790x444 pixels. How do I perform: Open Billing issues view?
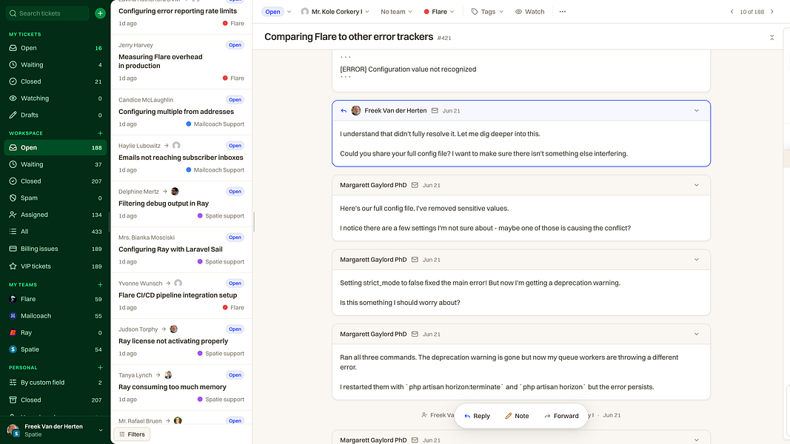pyautogui.click(x=56, y=249)
